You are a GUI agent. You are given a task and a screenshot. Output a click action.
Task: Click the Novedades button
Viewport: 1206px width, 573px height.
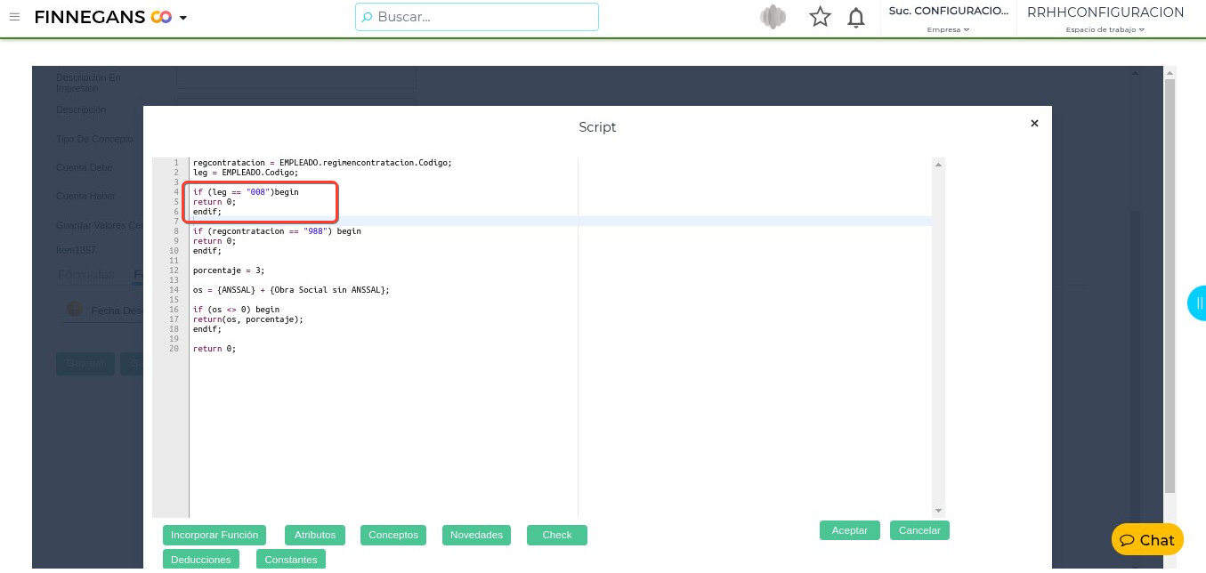pos(476,535)
